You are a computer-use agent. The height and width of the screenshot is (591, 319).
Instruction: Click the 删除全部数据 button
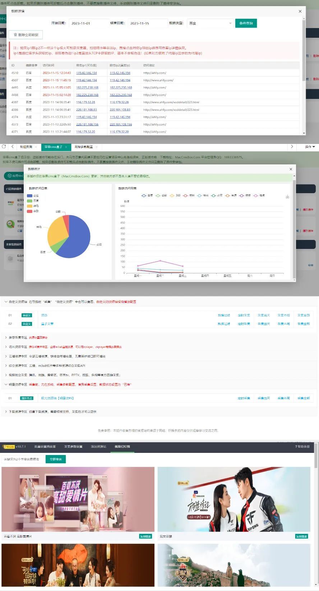pos(26,35)
